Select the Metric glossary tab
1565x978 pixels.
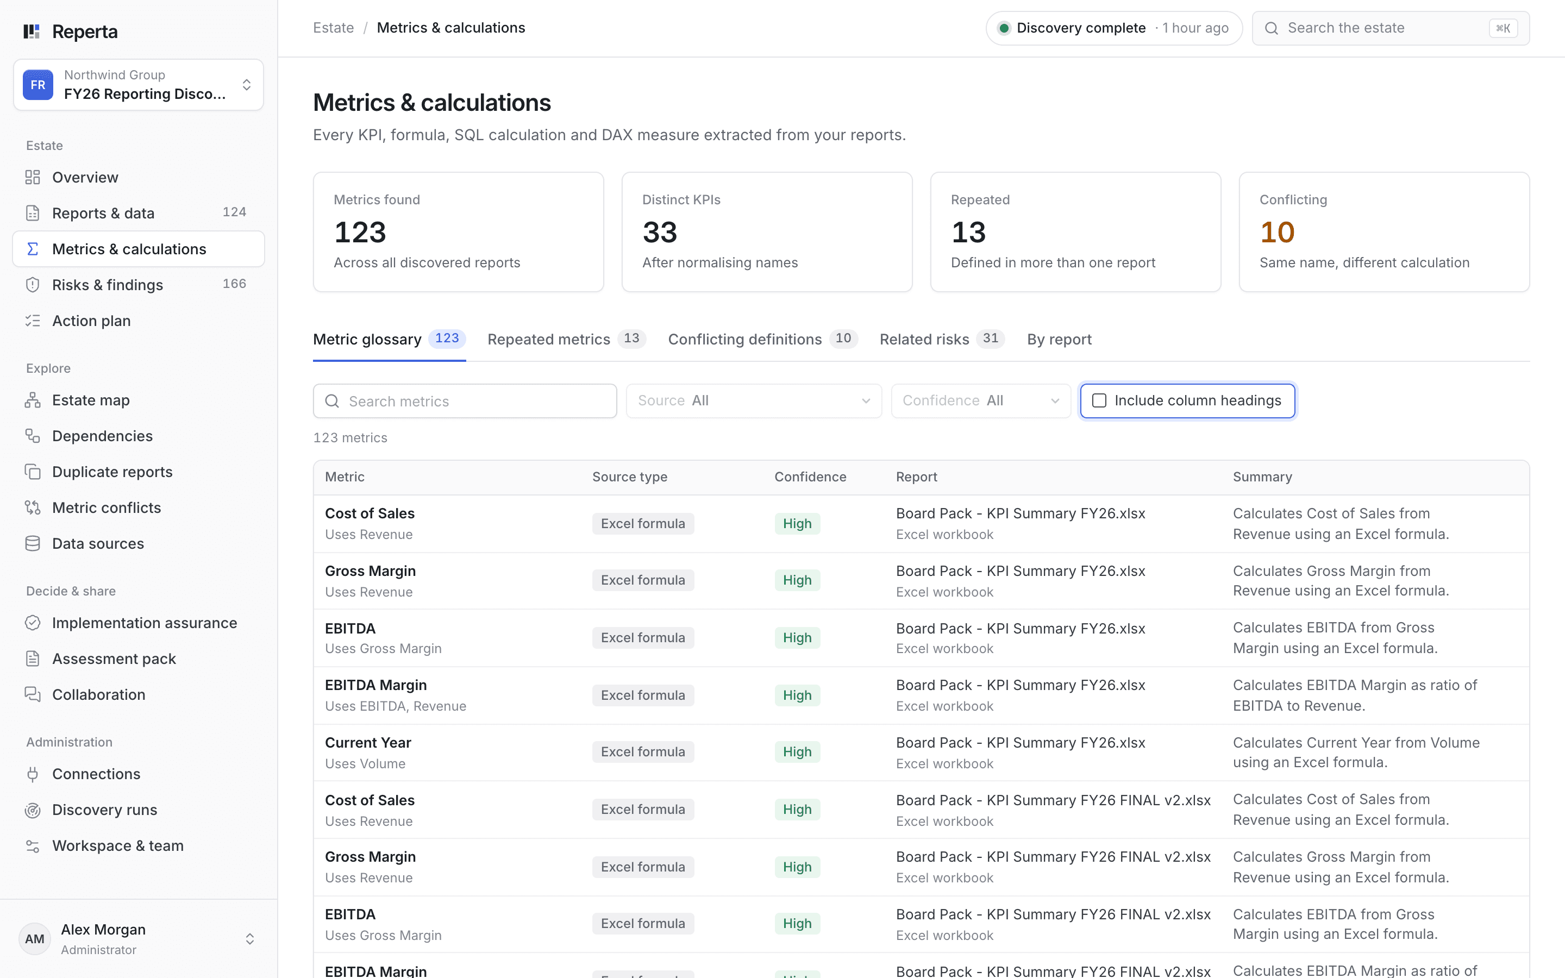tap(389, 340)
